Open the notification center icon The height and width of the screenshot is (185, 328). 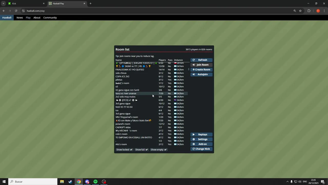(x=323, y=182)
